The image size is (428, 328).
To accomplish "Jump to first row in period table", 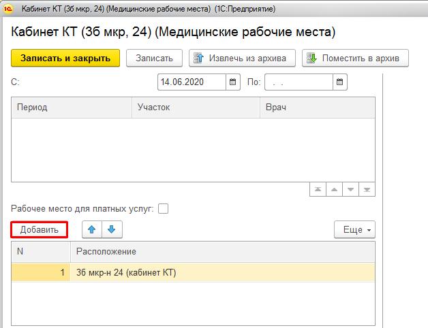I will (318, 189).
